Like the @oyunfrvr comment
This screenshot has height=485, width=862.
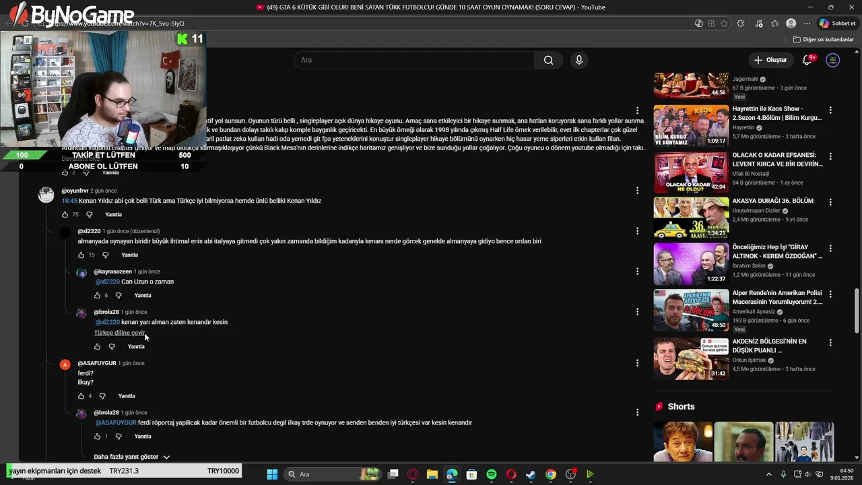[x=65, y=215]
